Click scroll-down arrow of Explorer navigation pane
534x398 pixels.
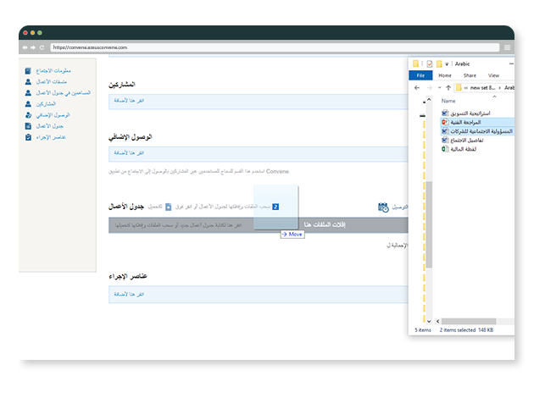point(429,321)
